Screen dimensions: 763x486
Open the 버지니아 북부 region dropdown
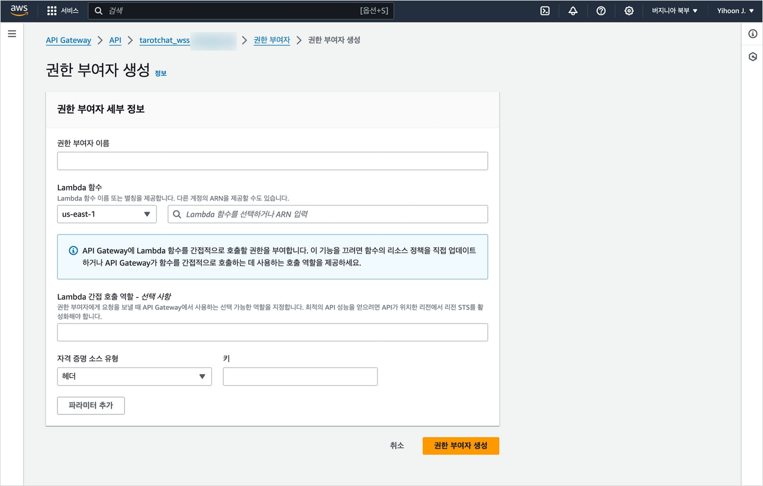(675, 11)
